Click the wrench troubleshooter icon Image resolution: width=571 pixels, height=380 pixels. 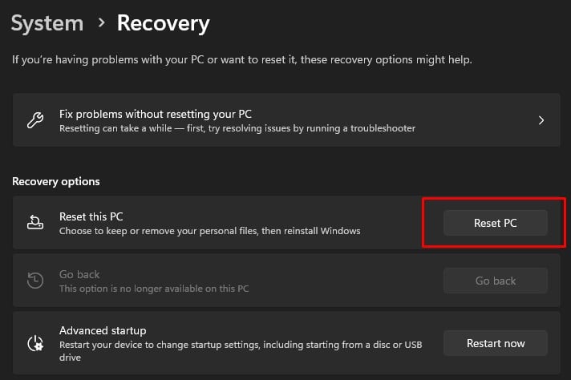click(35, 120)
